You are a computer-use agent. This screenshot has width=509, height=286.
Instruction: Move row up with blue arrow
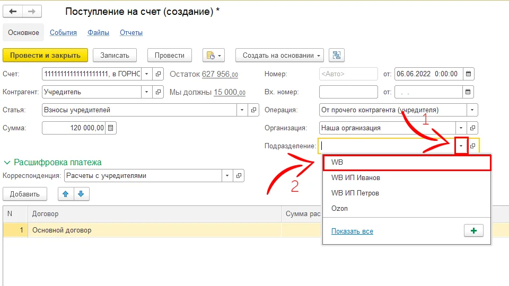click(x=66, y=194)
